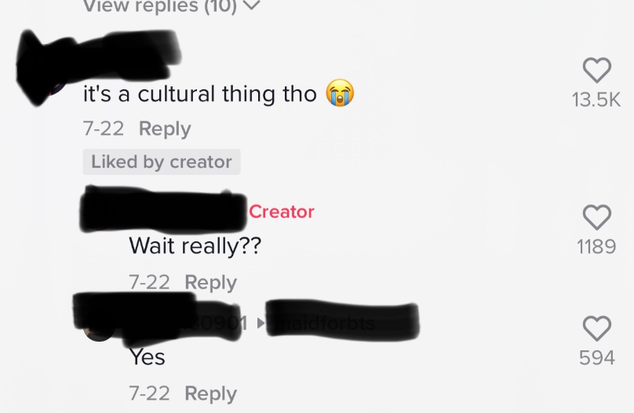Click the reply-to arrow between usernames
This screenshot has height=413, width=634.
pos(261,323)
